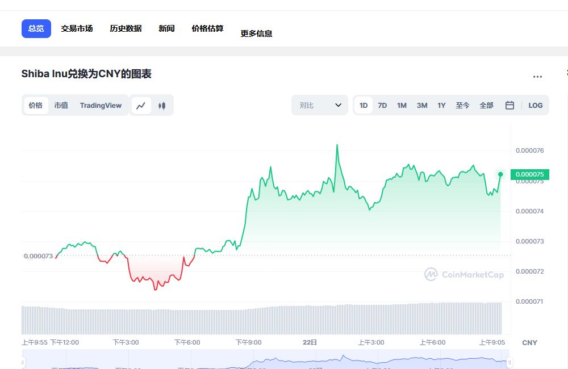The image size is (568, 369).
Task: Switch to the line chart view icon
Action: (x=141, y=105)
